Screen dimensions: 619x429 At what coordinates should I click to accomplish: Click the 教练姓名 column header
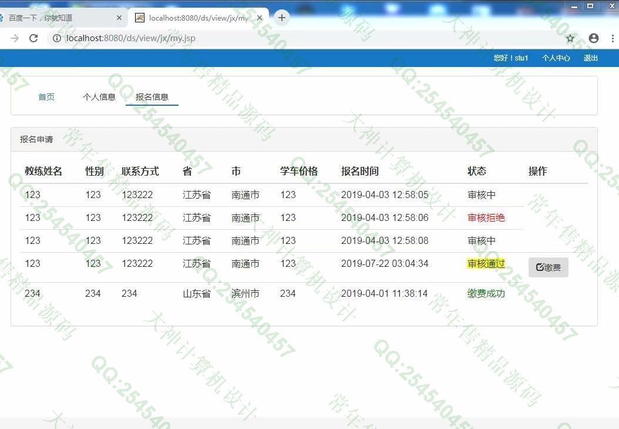point(43,171)
